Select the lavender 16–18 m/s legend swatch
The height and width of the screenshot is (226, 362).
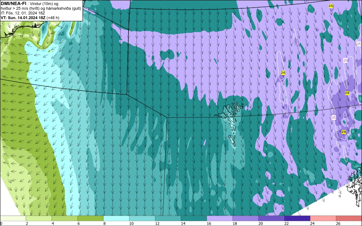pyautogui.click(x=220, y=218)
